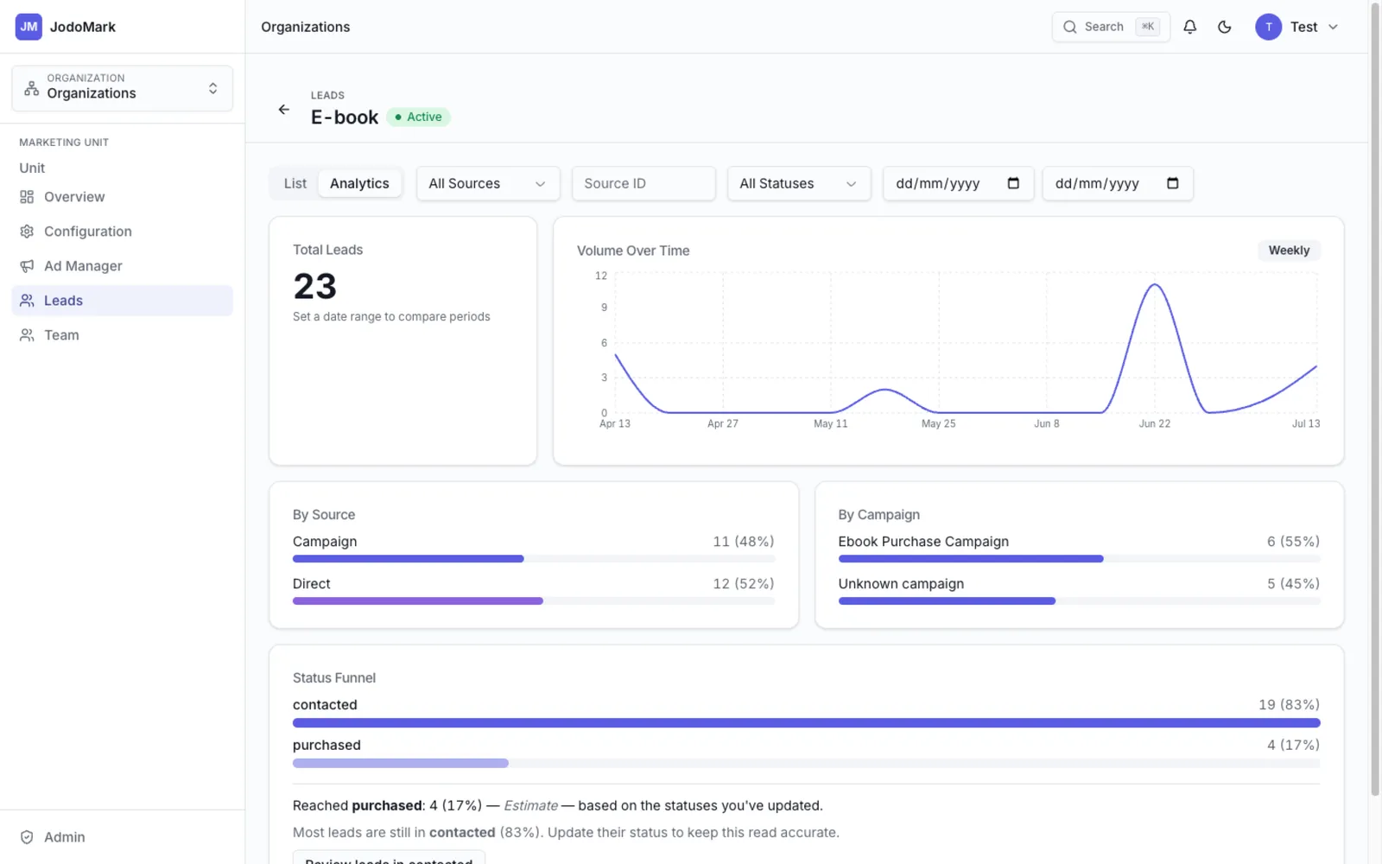Click the 'Ebook Purchase Campaign' label
This screenshot has width=1382, height=864.
coord(923,542)
